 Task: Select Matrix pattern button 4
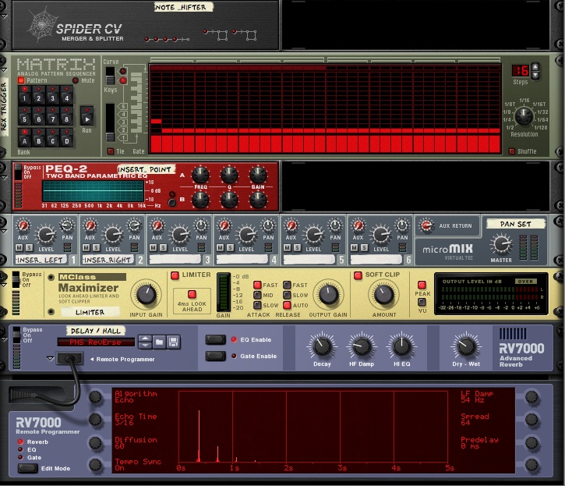point(67,95)
